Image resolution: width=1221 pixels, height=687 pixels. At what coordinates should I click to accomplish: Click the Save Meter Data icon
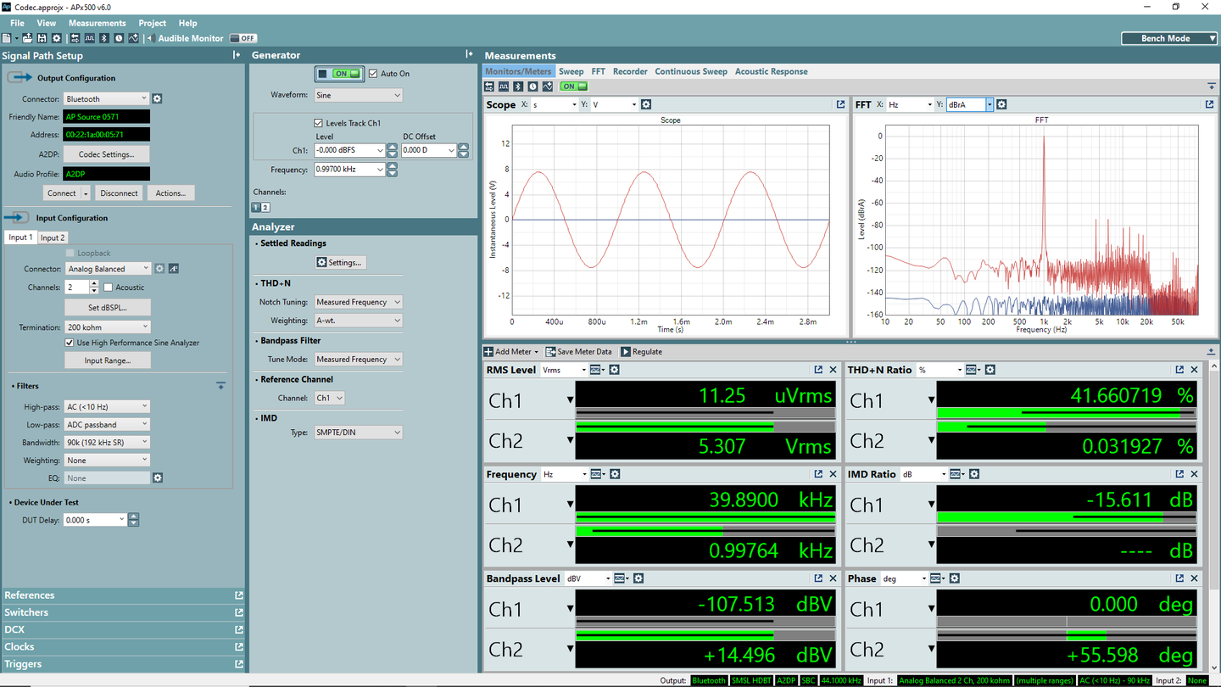[550, 352]
